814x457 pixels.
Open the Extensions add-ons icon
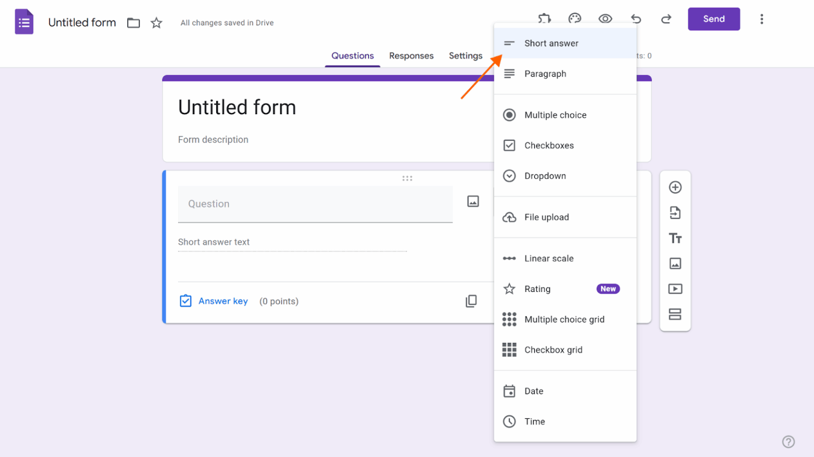pyautogui.click(x=544, y=19)
